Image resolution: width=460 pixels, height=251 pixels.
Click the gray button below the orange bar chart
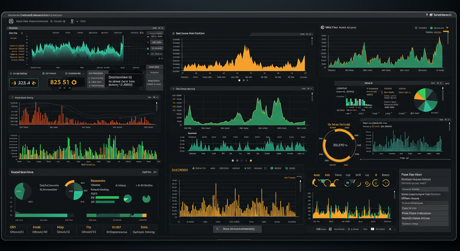(237, 229)
